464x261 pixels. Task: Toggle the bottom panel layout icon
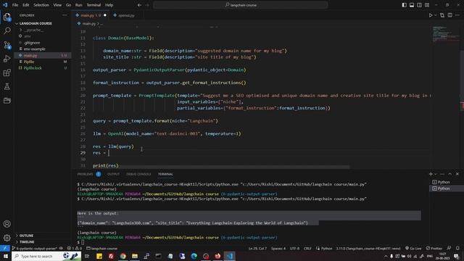click(x=412, y=5)
